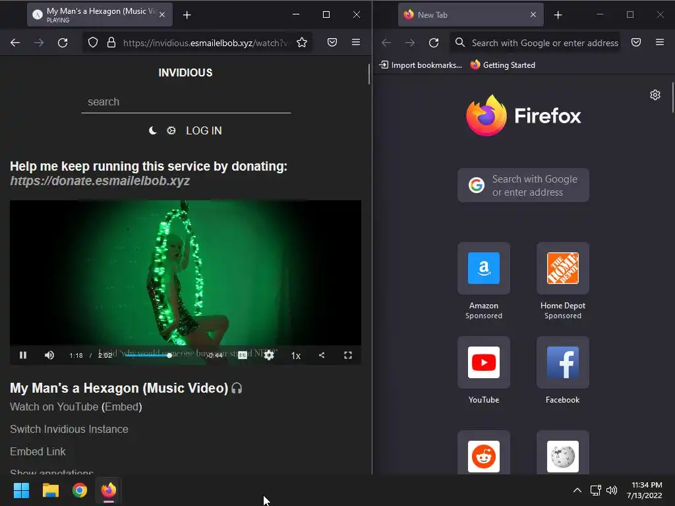675x506 pixels.
Task: Click the Search with Google box
Action: [523, 185]
